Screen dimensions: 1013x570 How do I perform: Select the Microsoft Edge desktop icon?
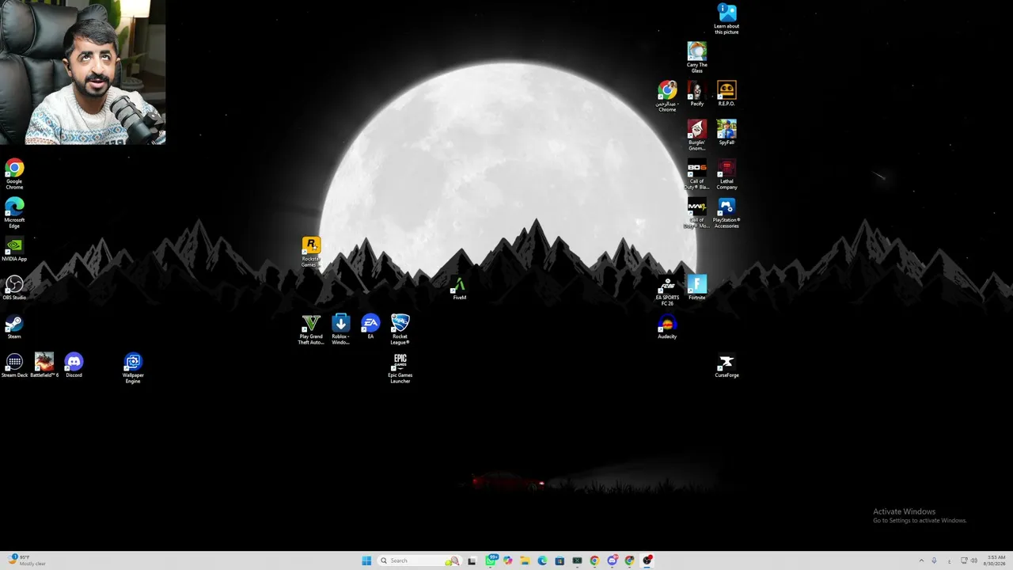click(x=14, y=212)
